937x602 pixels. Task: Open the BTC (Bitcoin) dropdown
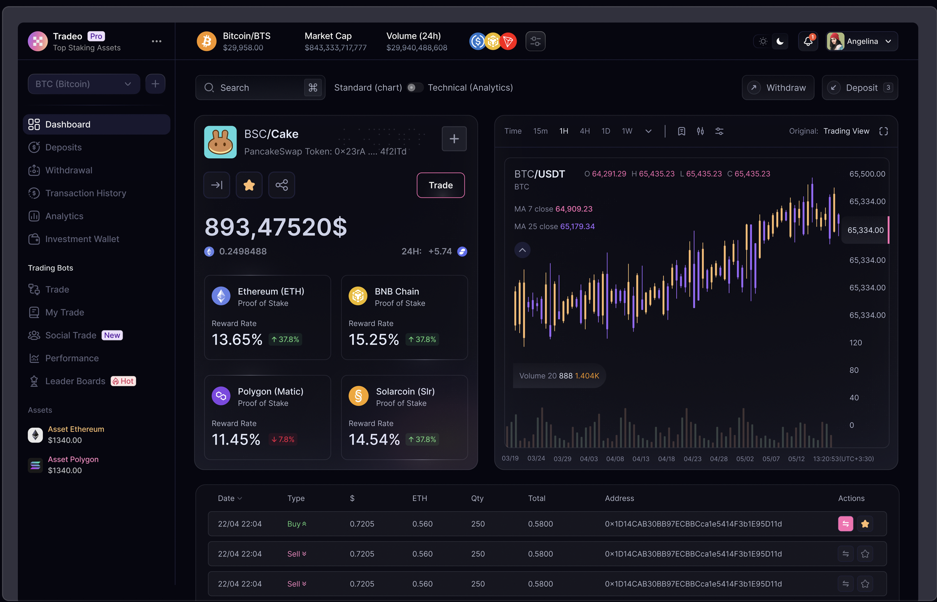83,84
